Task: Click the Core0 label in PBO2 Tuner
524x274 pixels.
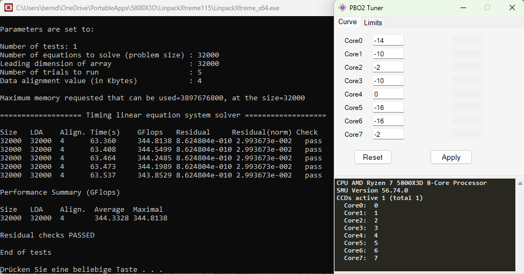Action: coord(354,41)
